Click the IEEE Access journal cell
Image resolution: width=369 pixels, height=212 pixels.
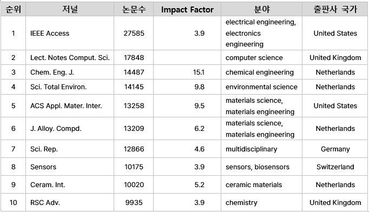tap(70, 33)
